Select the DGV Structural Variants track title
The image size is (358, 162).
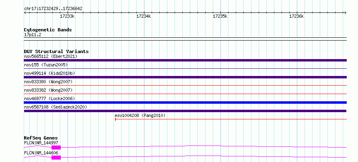pos(56,51)
